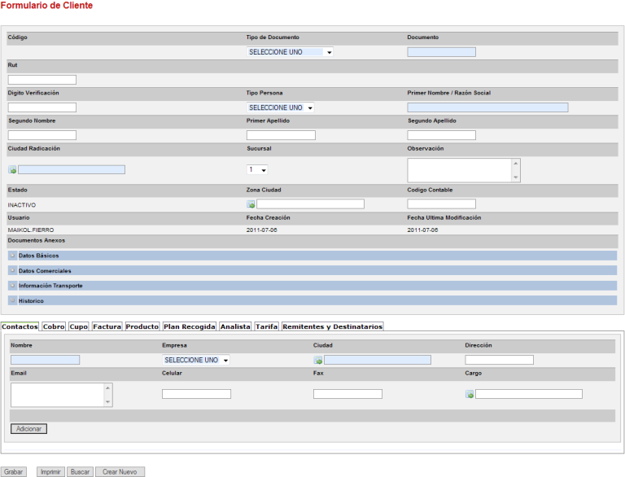Expand the Historico section
The height and width of the screenshot is (477, 625).
click(x=13, y=300)
